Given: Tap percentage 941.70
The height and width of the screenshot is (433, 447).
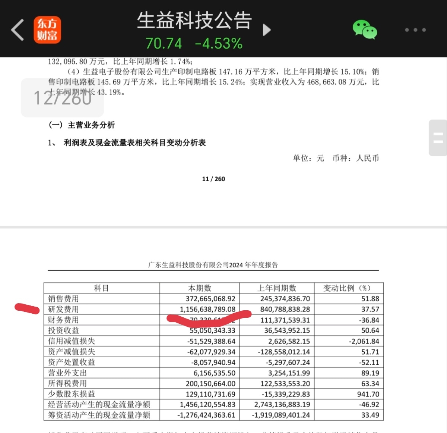Looking at the screenshot, I should (368, 394).
